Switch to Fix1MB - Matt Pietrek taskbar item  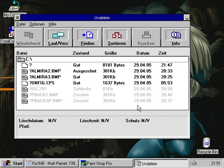52,163
